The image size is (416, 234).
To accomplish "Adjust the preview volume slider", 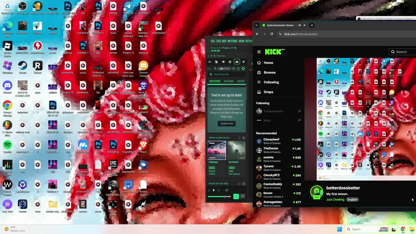I will 219,197.
